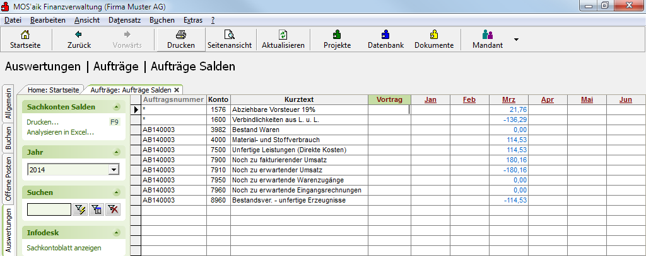Viewport: 646px width, 256px height.
Task: Go back with the Zurück arrow
Action: click(79, 35)
